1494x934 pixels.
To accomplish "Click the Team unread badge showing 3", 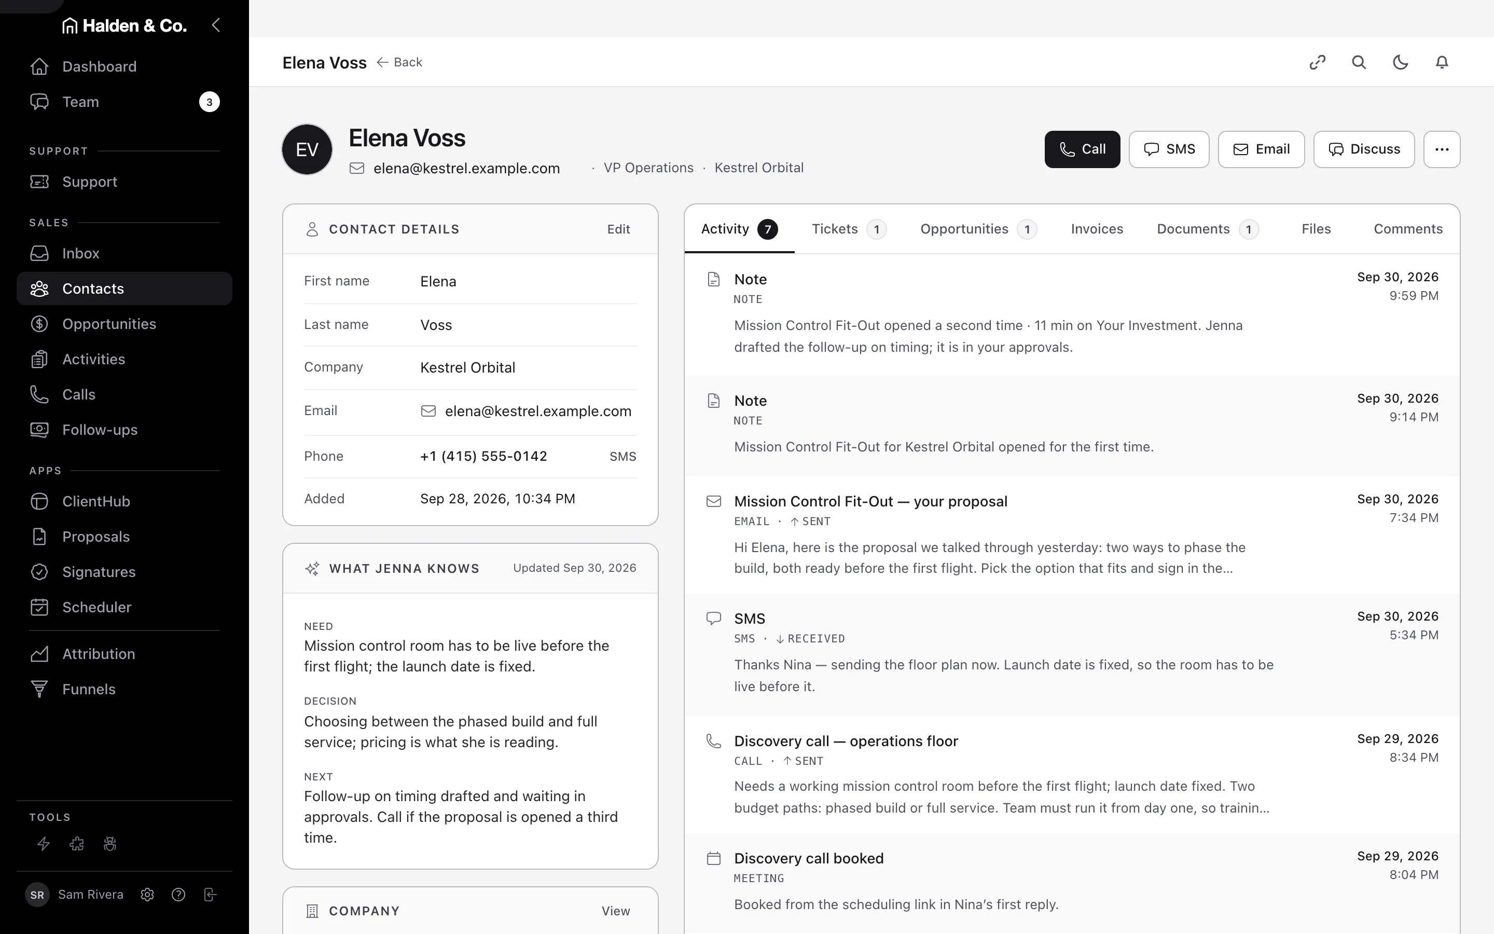I will (209, 102).
